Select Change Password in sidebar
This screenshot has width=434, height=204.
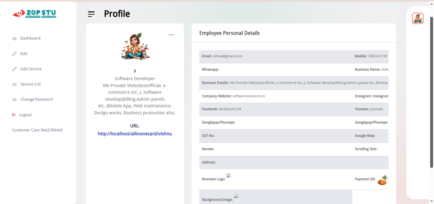36,99
